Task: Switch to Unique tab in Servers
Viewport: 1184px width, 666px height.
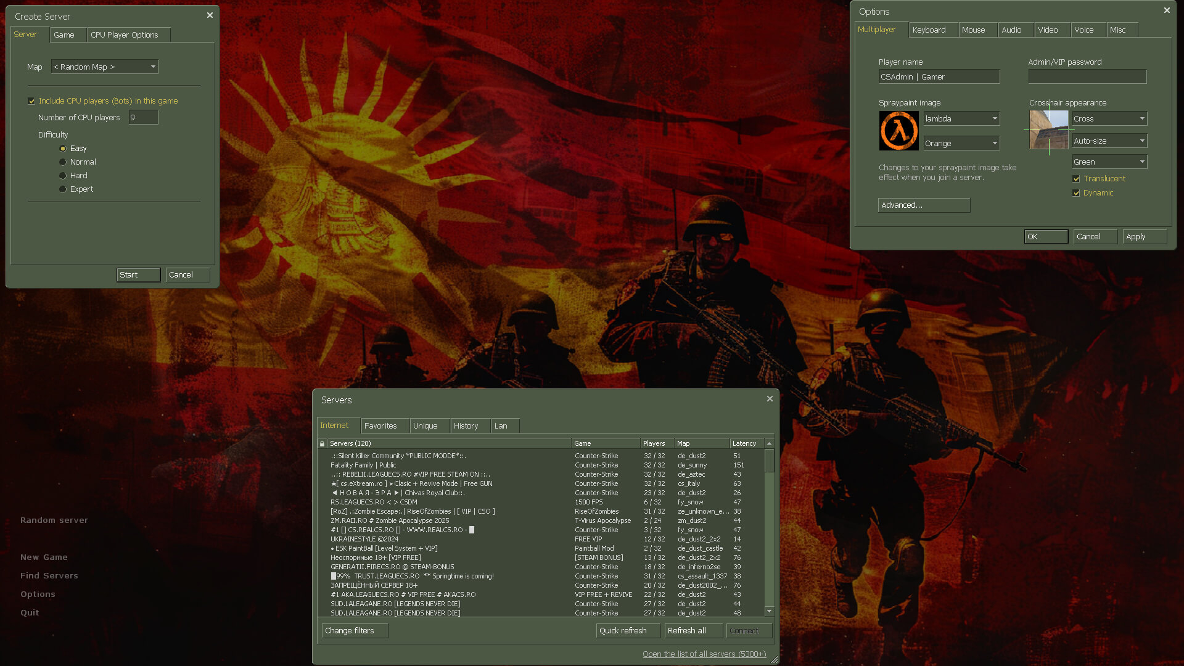Action: click(430, 426)
